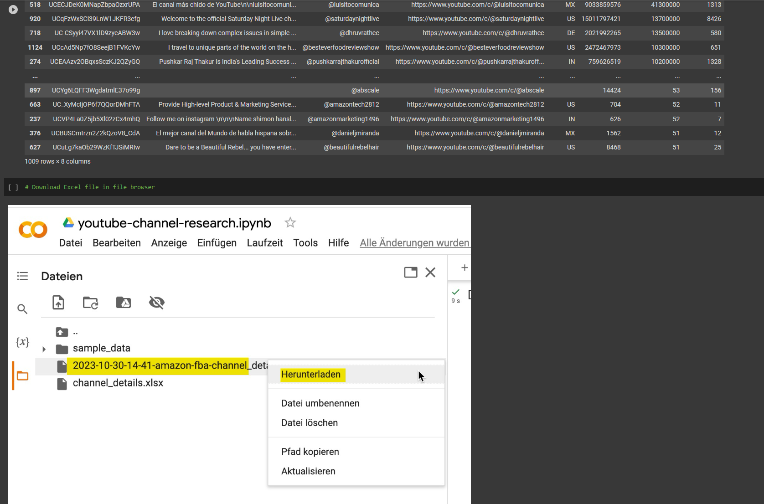The height and width of the screenshot is (504, 764).
Task: Click the danieljmiranda URL cell
Action: 479,133
